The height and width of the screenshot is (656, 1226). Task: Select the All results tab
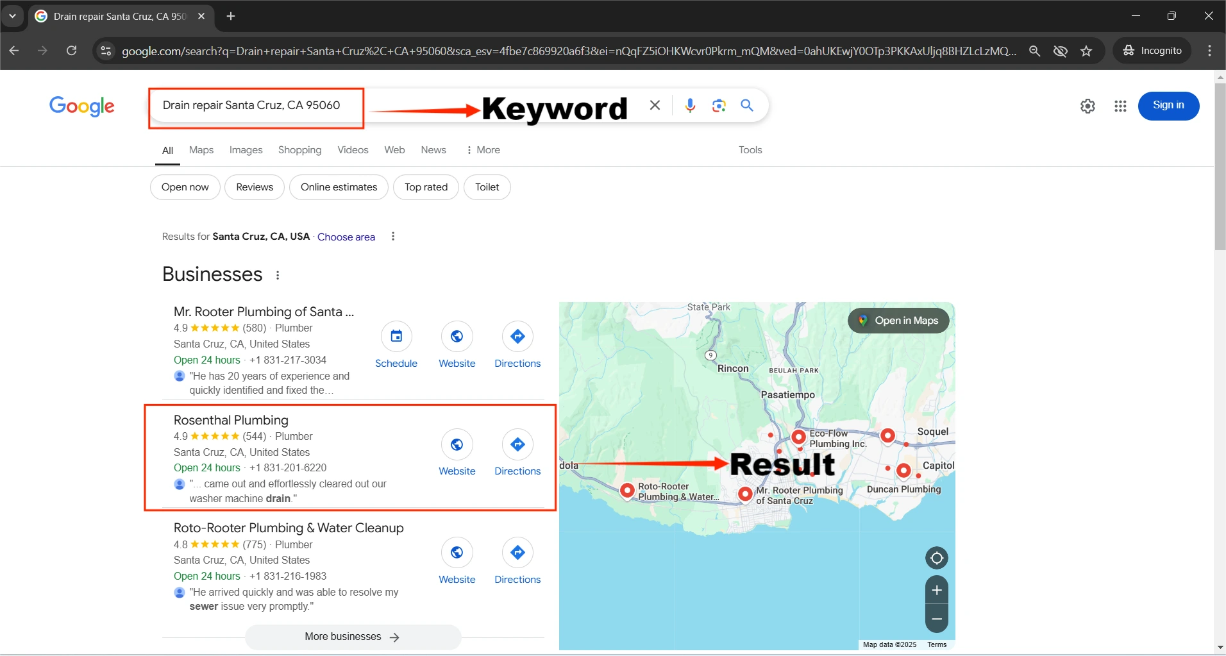pyautogui.click(x=168, y=151)
